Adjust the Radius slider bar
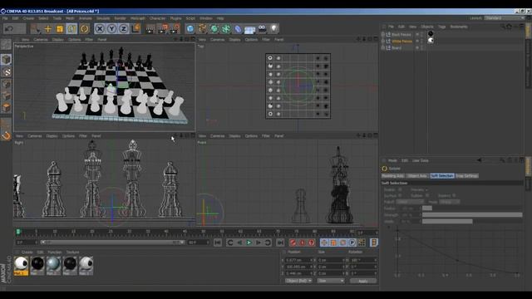 click(x=472, y=208)
